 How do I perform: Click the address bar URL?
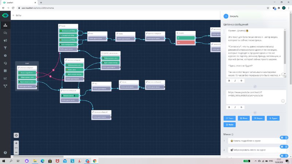pyautogui.click(x=38, y=8)
